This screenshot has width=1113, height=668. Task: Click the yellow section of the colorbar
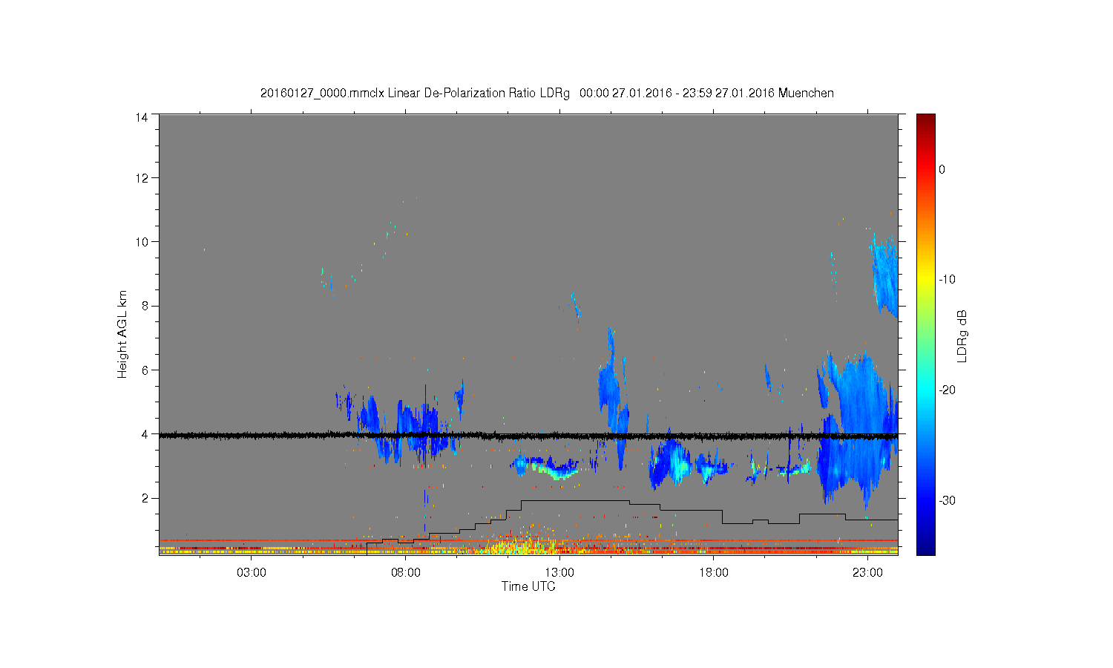click(x=925, y=280)
